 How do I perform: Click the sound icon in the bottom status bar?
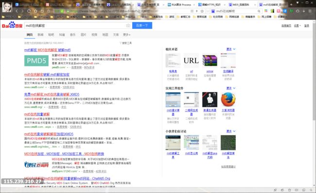(297, 190)
